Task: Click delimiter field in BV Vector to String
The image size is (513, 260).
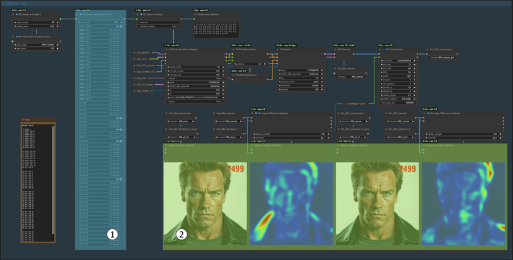Action: click(158, 22)
